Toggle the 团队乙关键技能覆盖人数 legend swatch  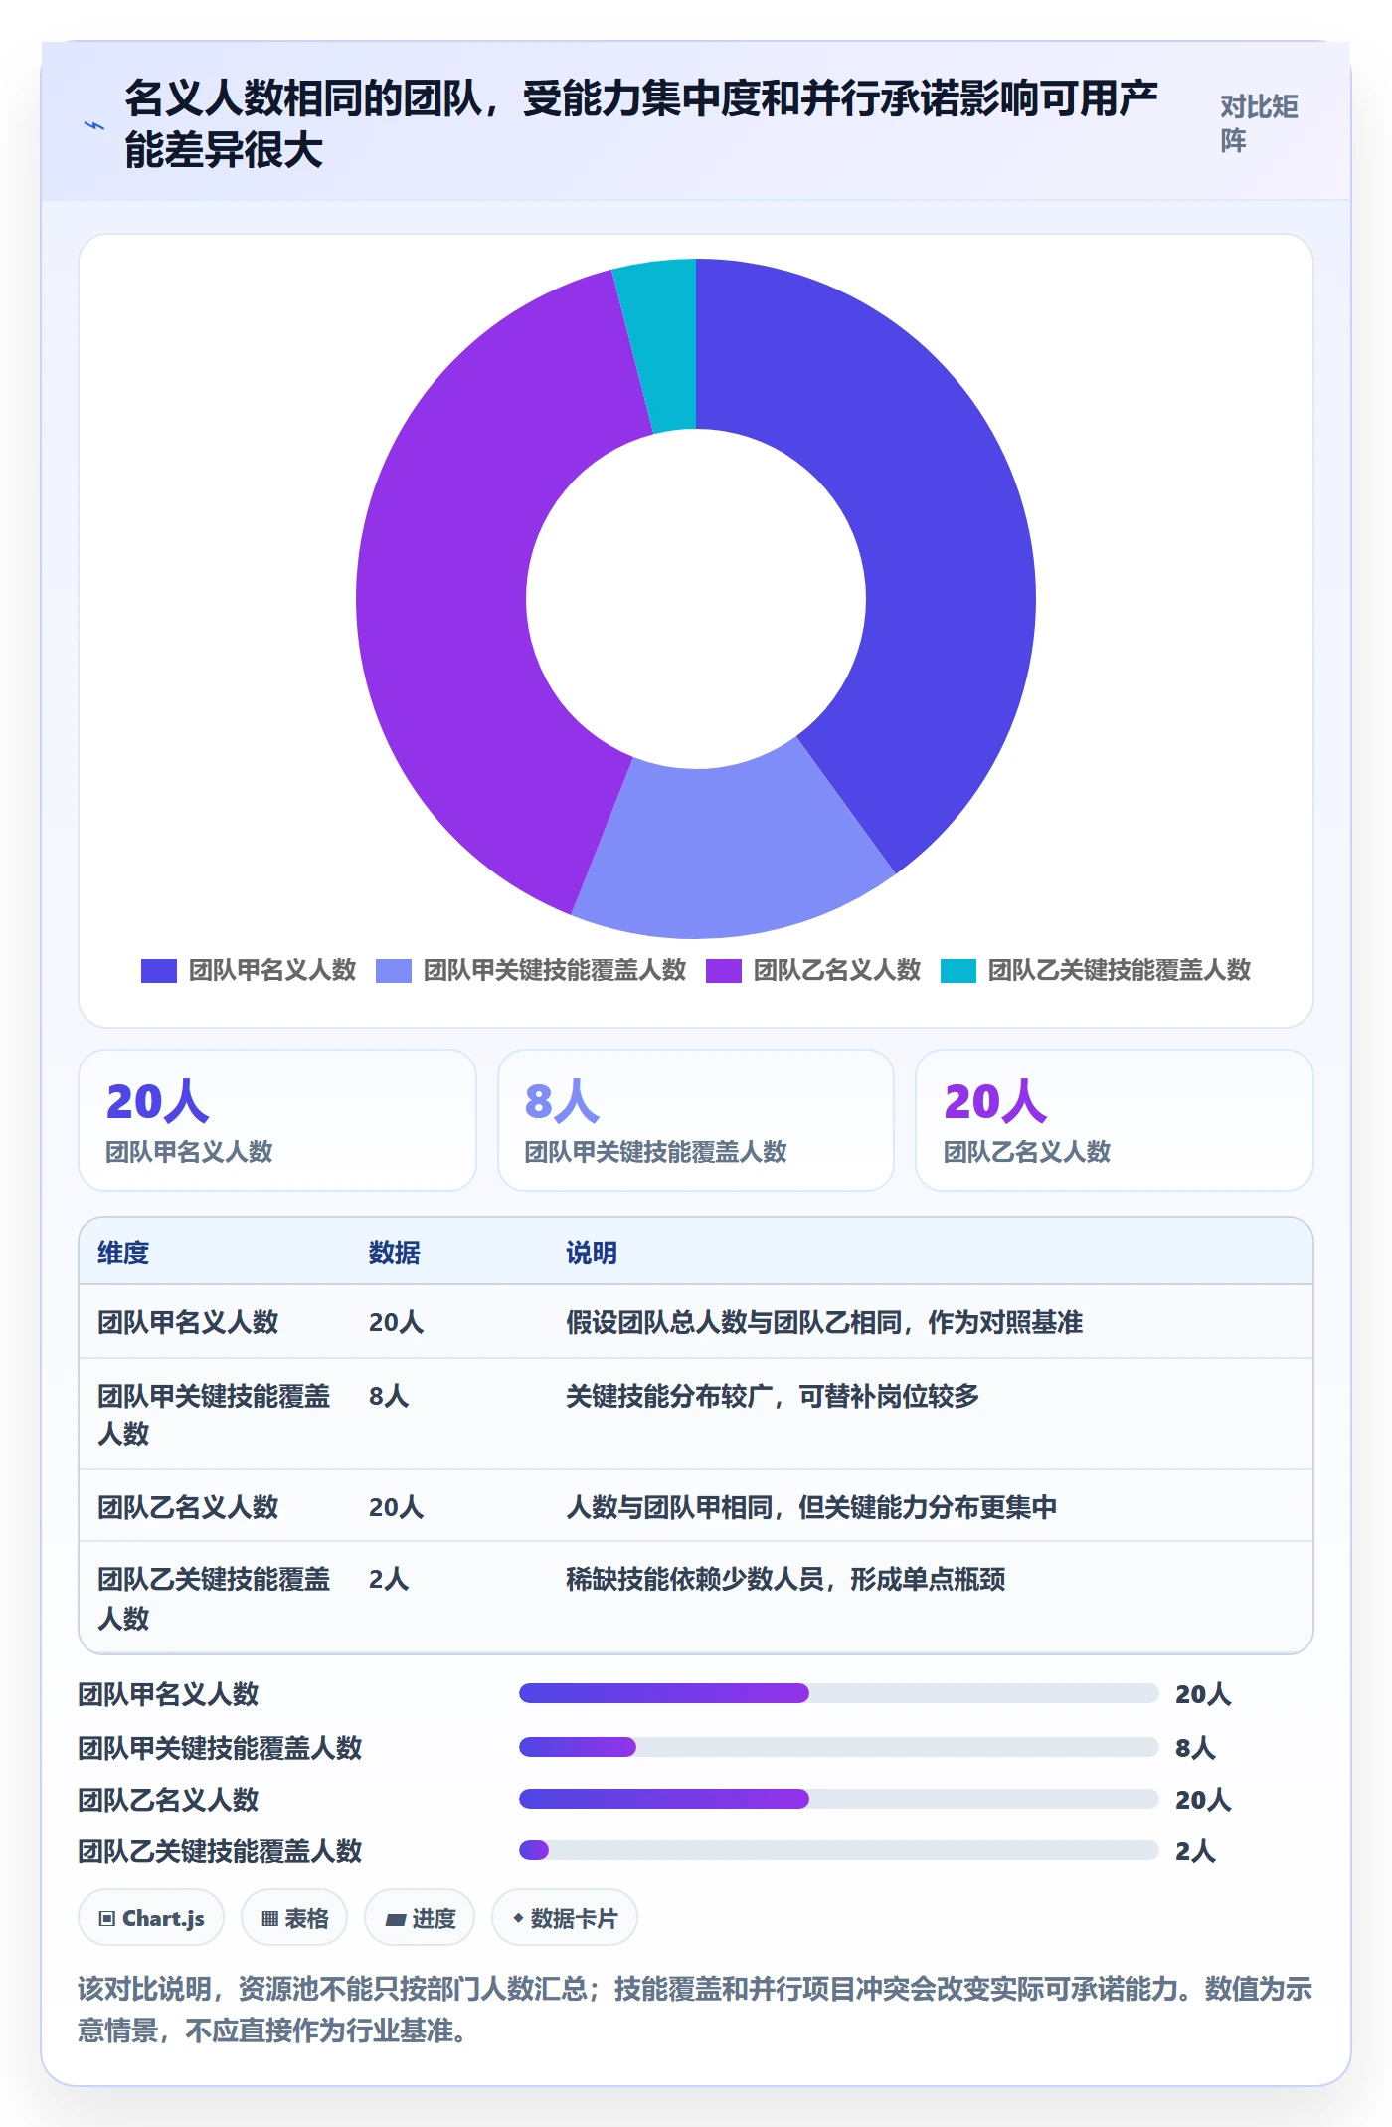pyautogui.click(x=958, y=970)
